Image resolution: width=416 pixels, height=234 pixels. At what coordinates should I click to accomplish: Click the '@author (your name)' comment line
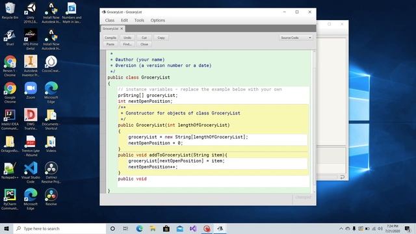pos(137,60)
